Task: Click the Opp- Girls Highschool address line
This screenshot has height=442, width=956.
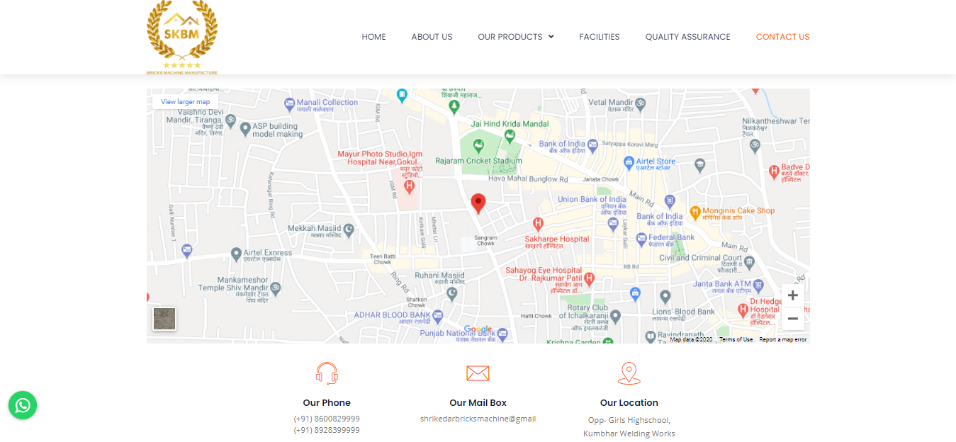Action: [x=629, y=420]
